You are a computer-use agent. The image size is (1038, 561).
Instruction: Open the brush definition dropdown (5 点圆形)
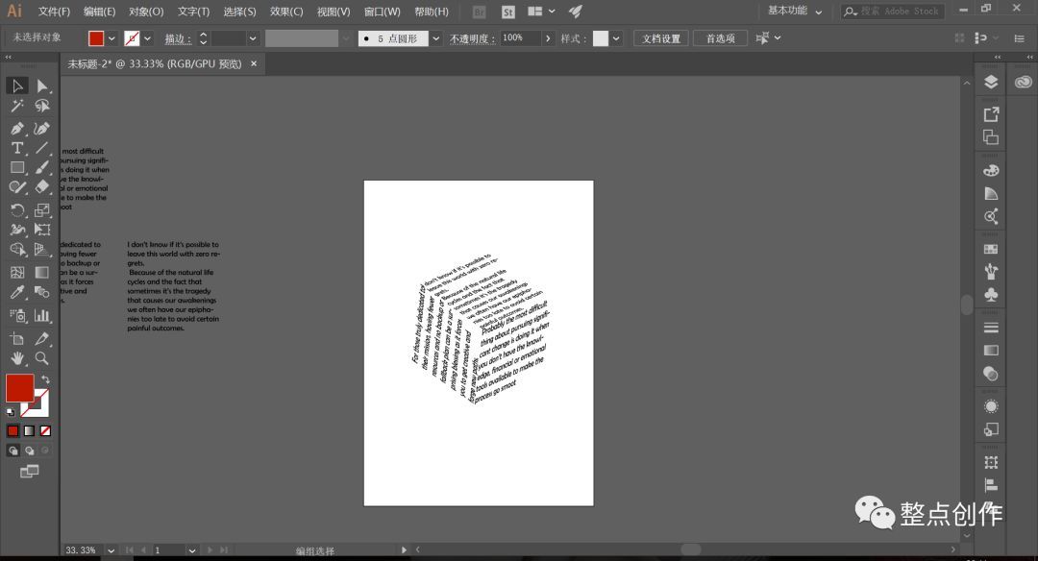[435, 38]
